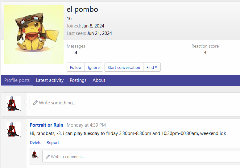This screenshot has width=240, height=168.
Task: Open the Latest activity tab
Action: pos(50,80)
